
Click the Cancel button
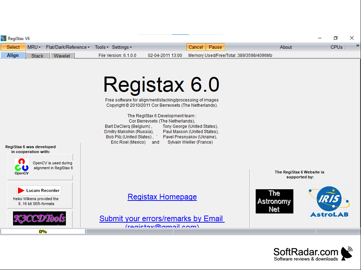pos(196,47)
